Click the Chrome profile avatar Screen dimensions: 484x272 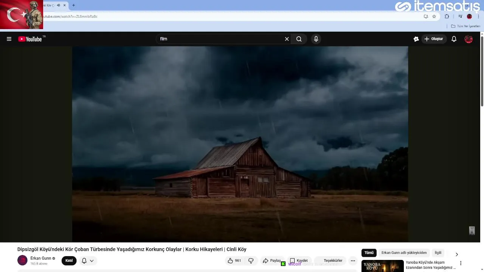point(469,16)
